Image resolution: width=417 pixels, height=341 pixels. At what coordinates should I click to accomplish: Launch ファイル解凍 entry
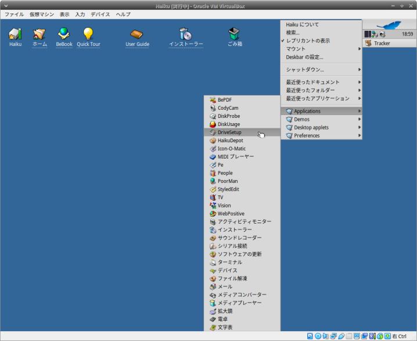click(242, 278)
